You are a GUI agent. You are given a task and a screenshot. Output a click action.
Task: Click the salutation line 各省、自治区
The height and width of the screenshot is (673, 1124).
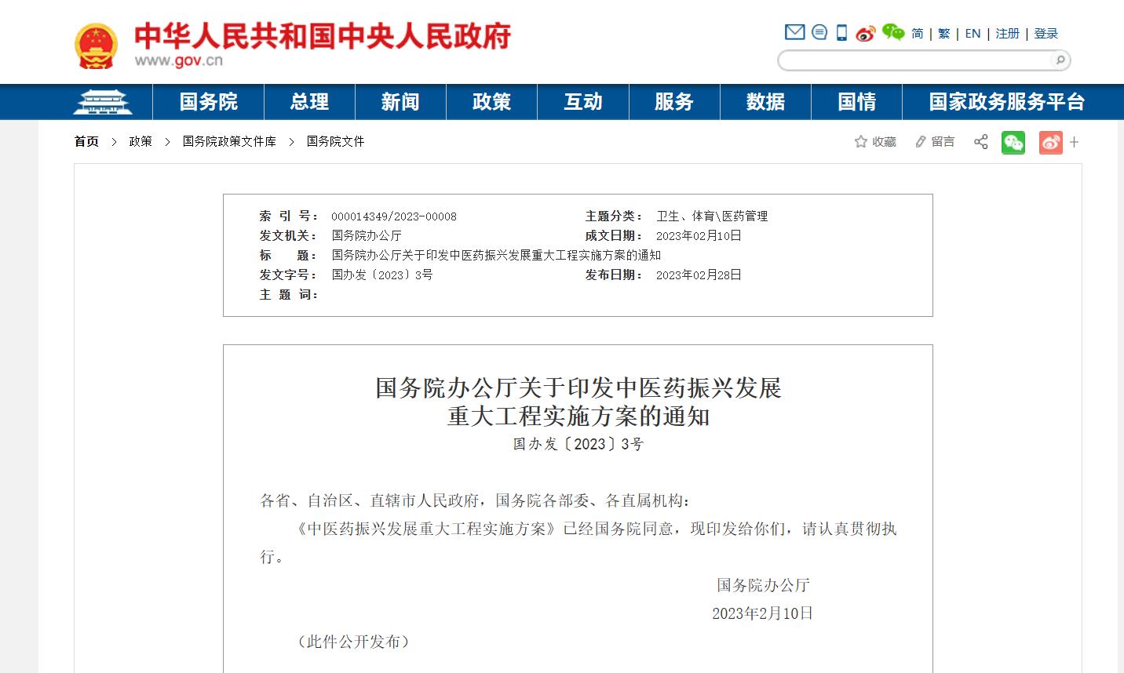point(476,500)
